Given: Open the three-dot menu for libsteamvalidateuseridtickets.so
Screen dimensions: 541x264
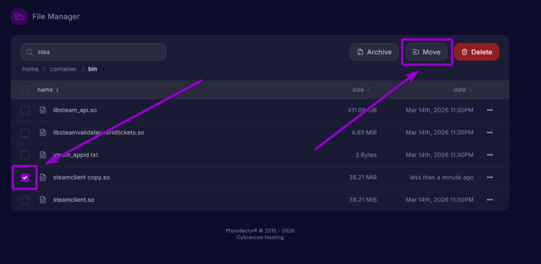Looking at the screenshot, I should click(490, 133).
